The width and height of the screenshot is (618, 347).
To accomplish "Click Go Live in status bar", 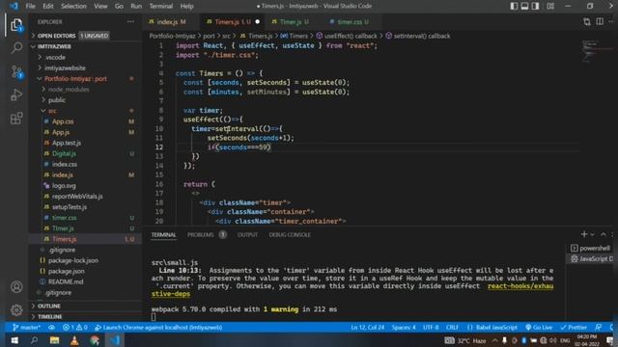I will tap(539, 328).
